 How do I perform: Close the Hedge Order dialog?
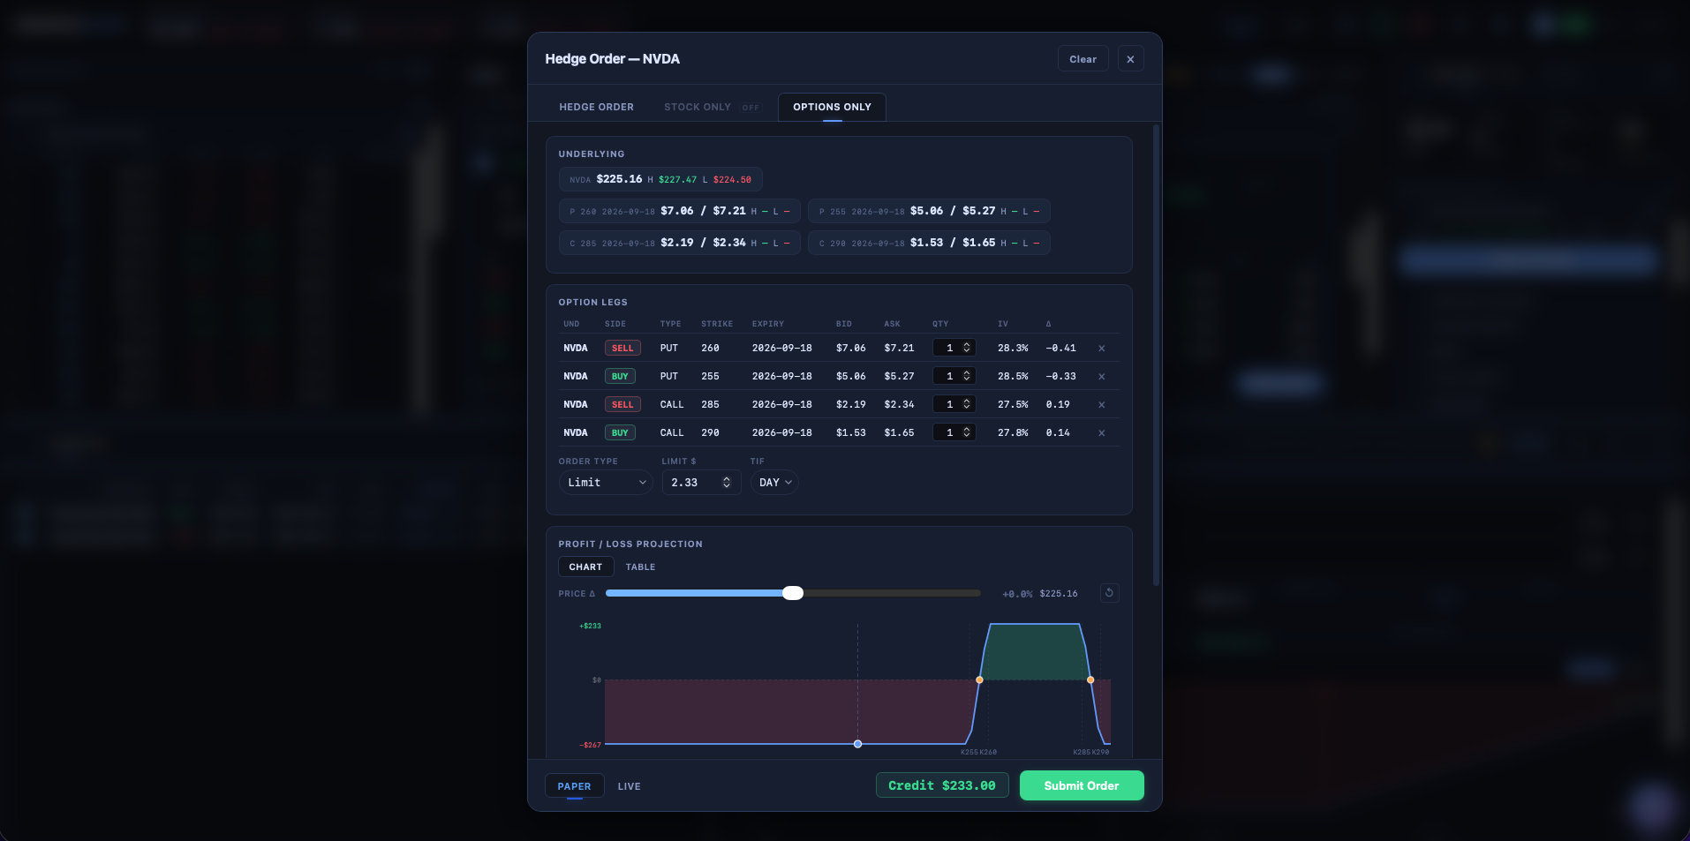1130,59
